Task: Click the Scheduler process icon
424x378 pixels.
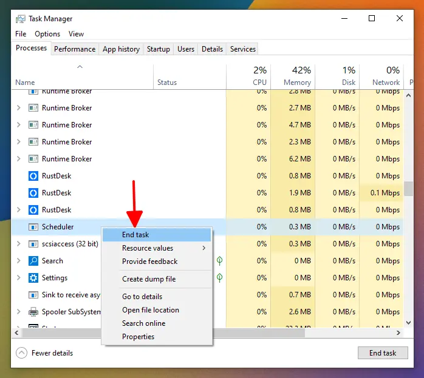Action: (33, 227)
